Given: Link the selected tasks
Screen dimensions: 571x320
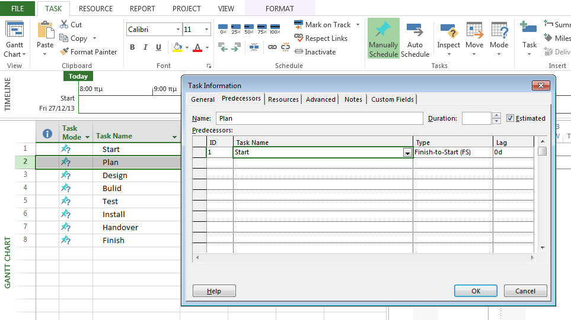Looking at the screenshot, I should (272, 47).
